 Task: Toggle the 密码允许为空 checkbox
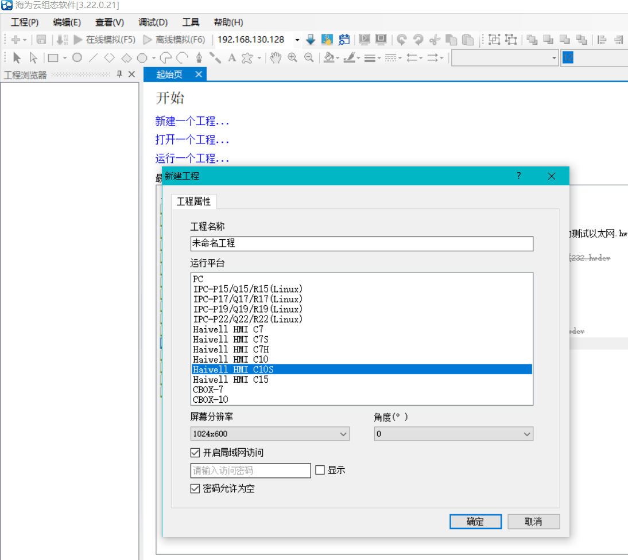pyautogui.click(x=195, y=489)
